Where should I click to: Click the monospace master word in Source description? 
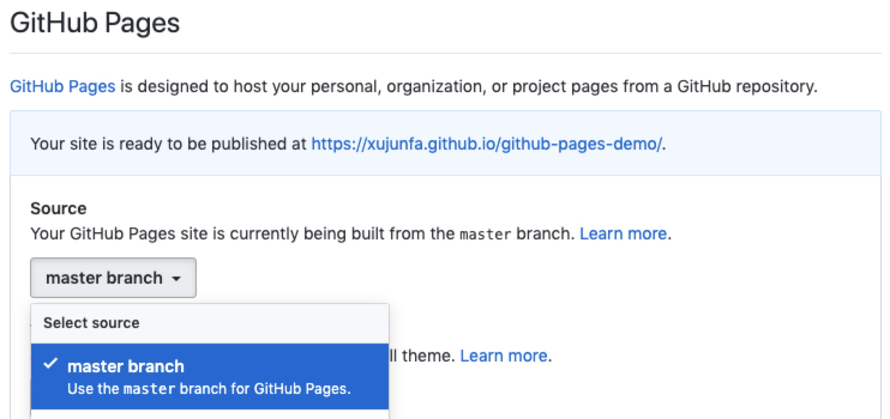click(485, 234)
